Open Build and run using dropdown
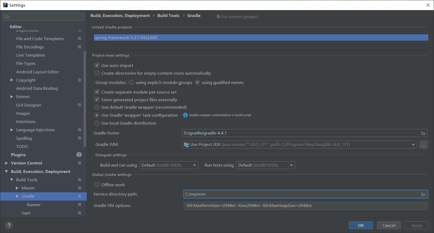The height and width of the screenshot is (233, 434). [169, 165]
